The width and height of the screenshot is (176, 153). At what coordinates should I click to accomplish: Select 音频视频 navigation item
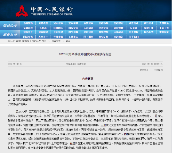[x=103, y=32]
